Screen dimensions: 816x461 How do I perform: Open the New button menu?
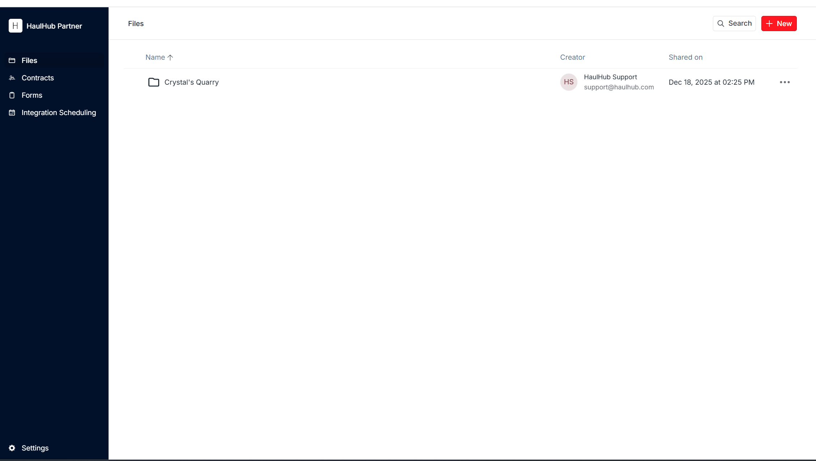(779, 24)
